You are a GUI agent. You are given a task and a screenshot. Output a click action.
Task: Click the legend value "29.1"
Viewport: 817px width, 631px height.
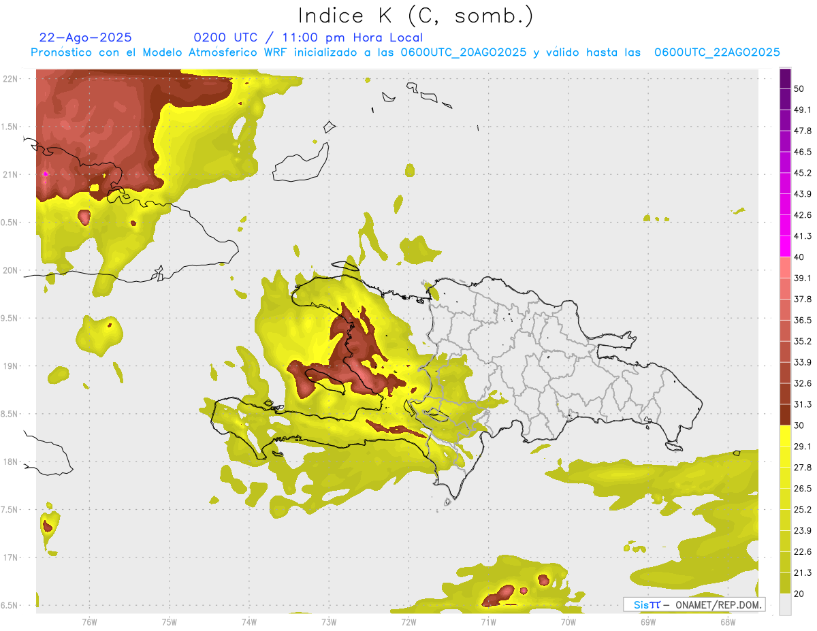[803, 446]
